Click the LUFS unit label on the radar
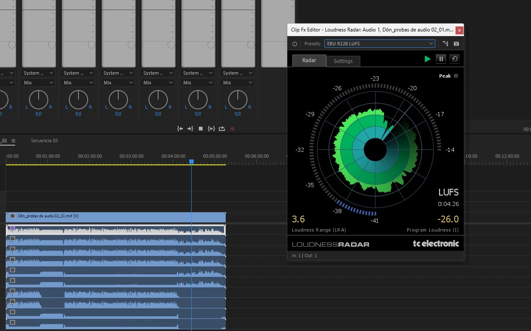 click(x=448, y=193)
